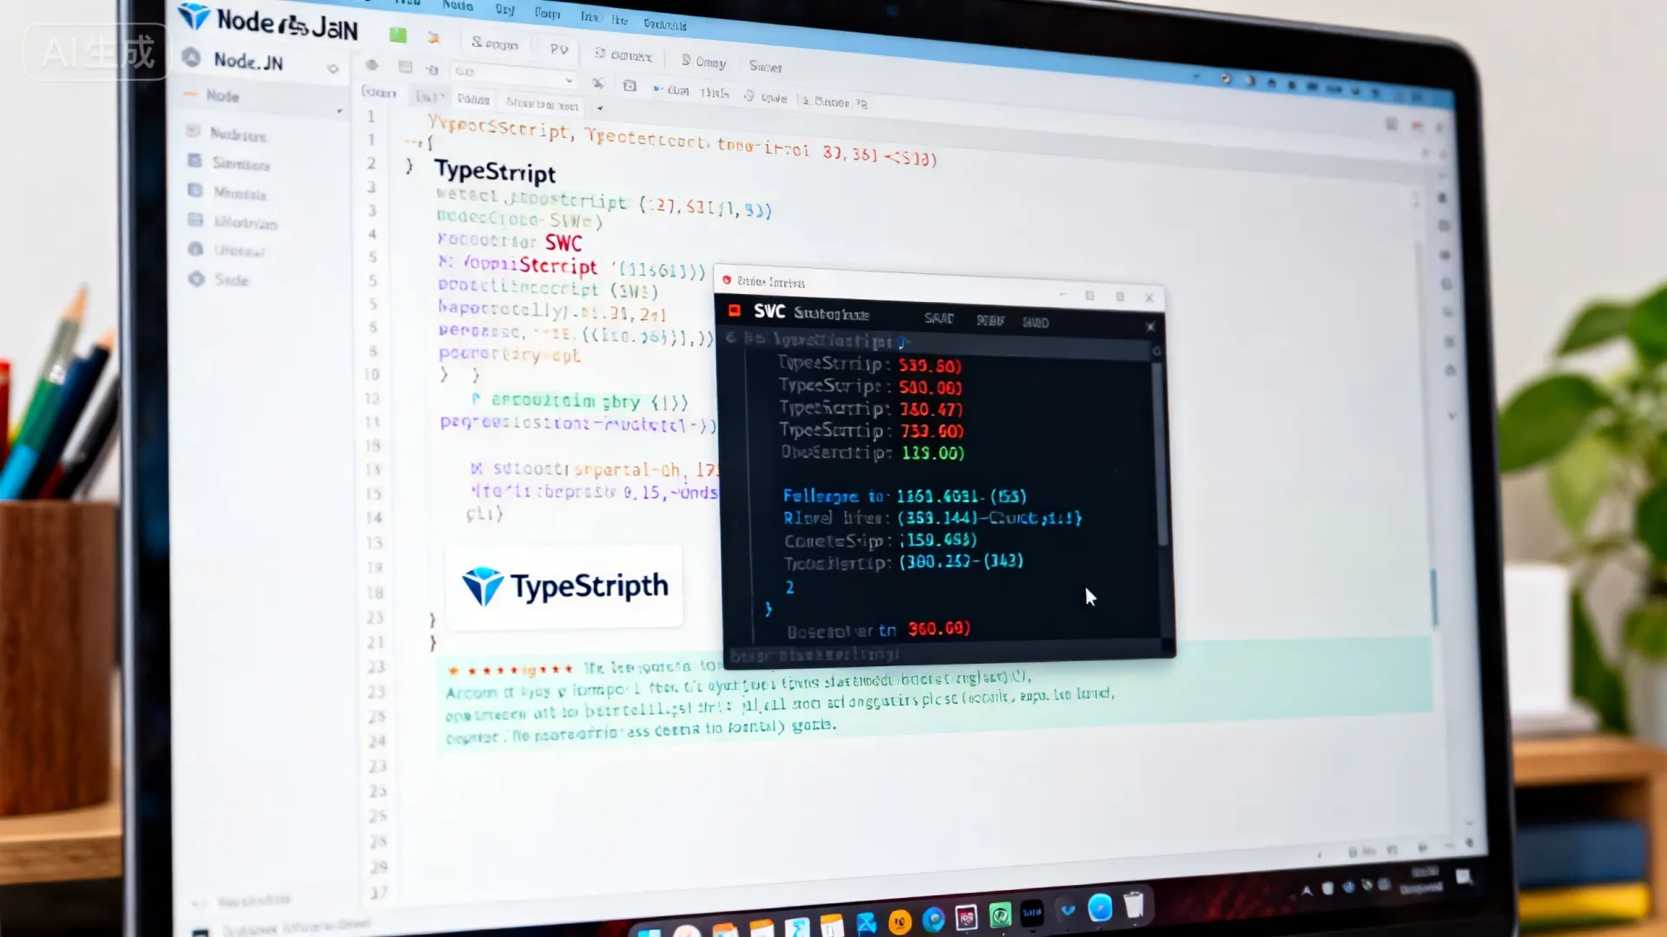Click the round icon left of Node.JN
This screenshot has width=1667, height=937.
pos(192,58)
